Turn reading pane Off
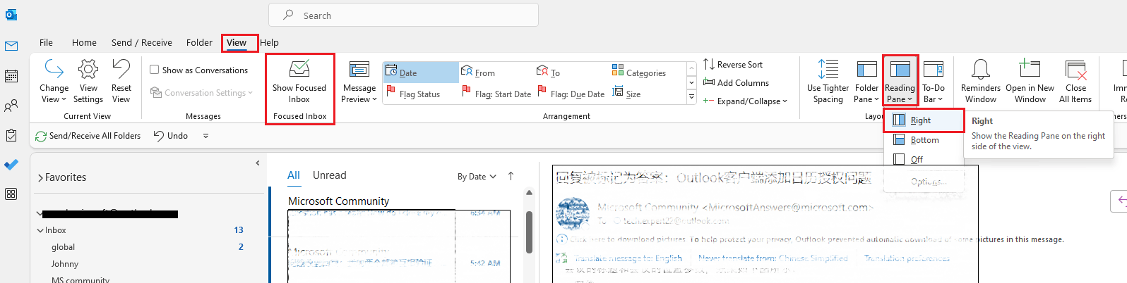Image resolution: width=1127 pixels, height=283 pixels. (x=924, y=160)
